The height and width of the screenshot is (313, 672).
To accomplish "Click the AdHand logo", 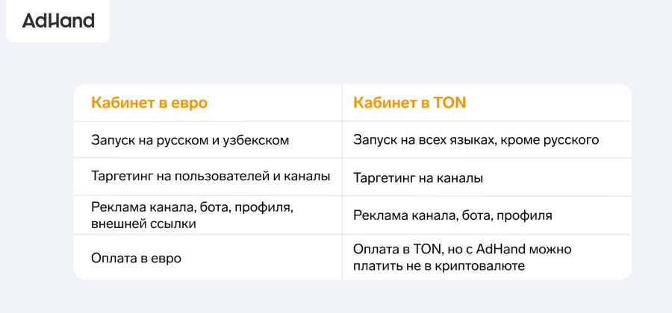I will point(58,21).
